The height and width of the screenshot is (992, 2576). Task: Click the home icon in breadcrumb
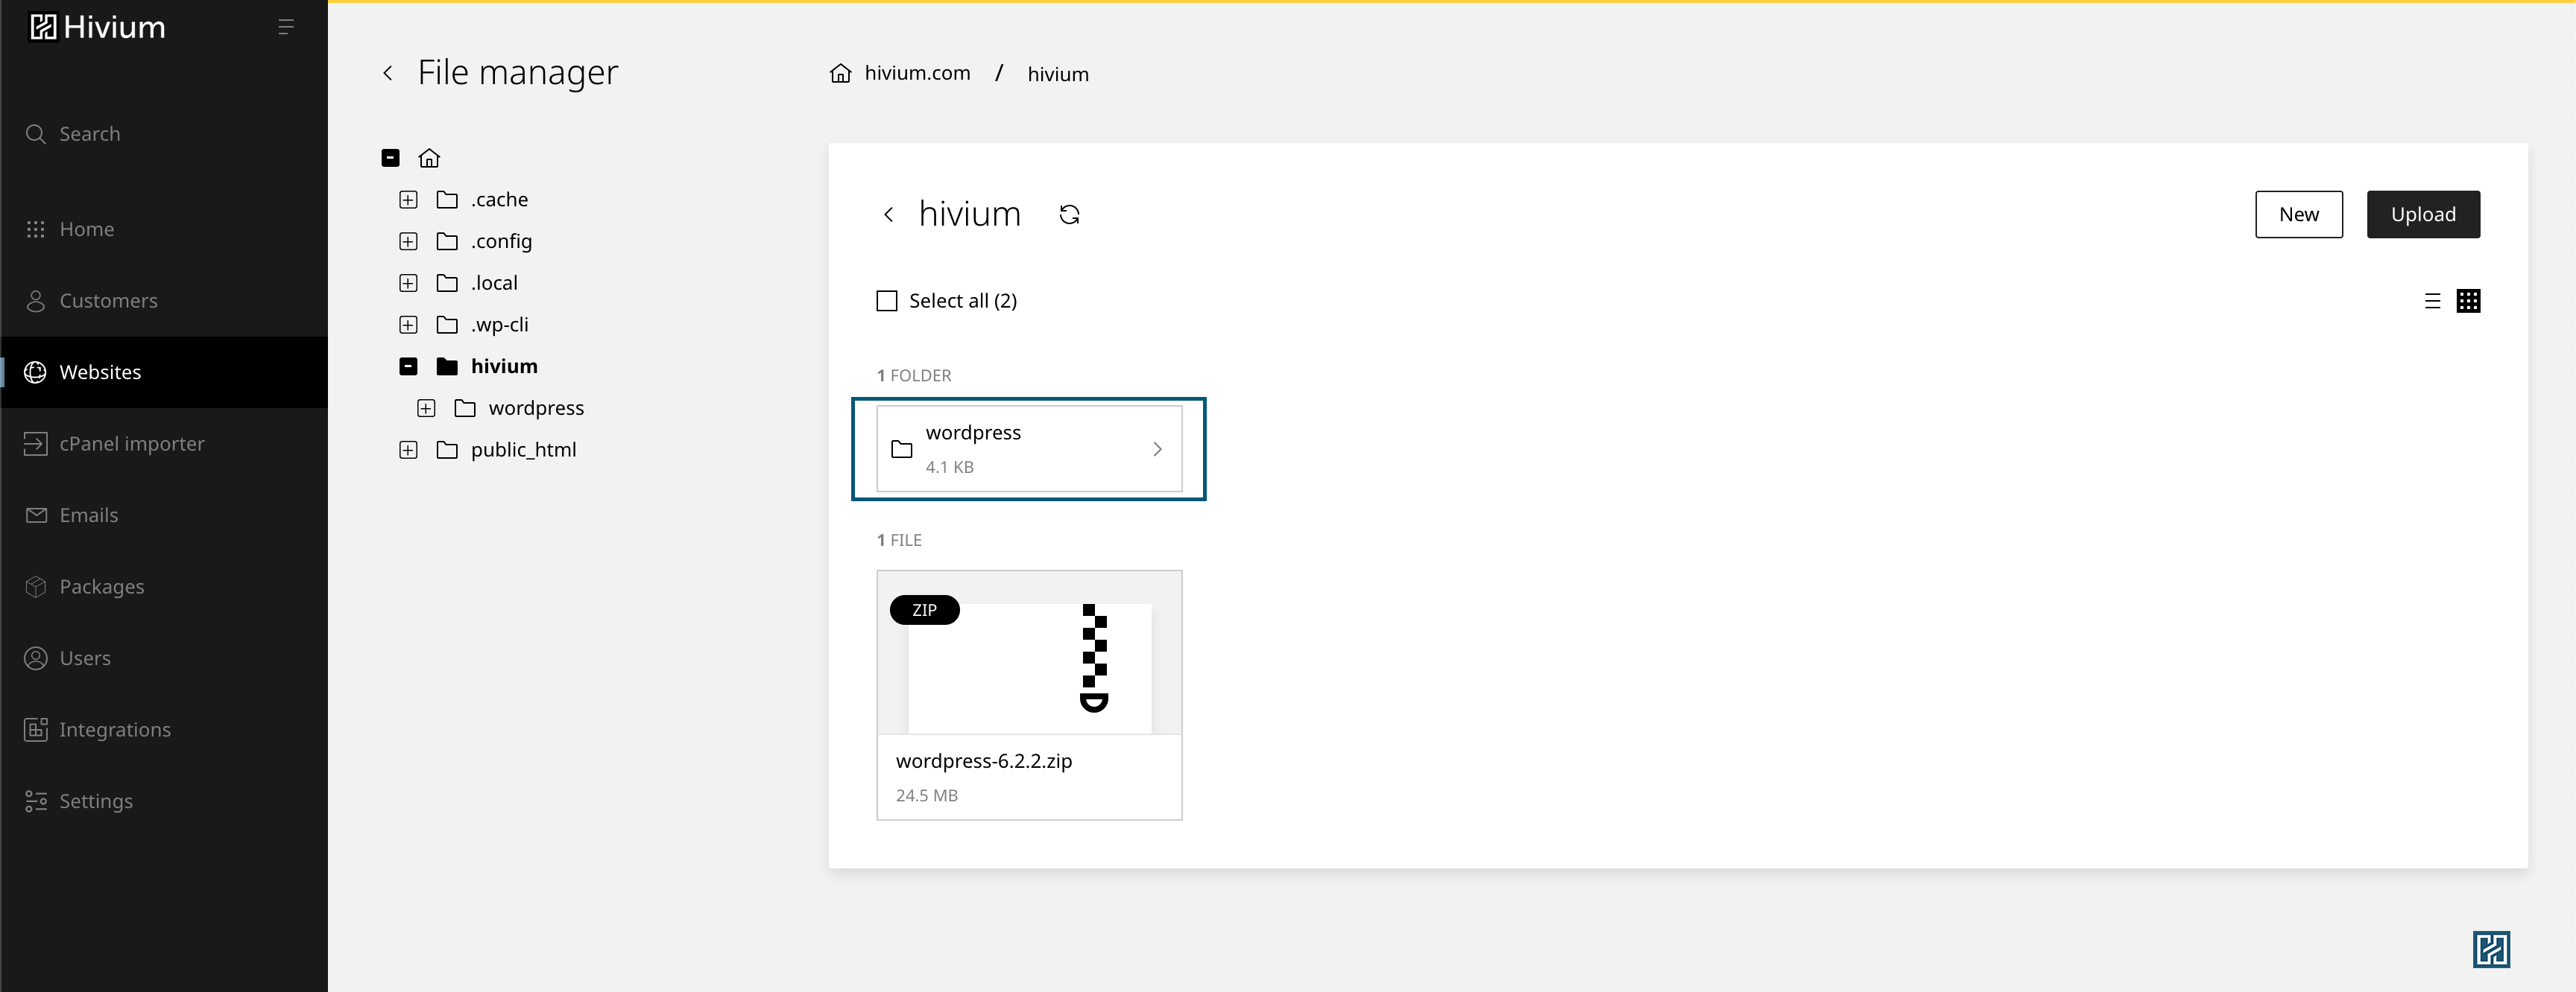point(841,73)
